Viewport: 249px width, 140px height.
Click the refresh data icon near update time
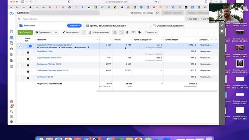(157, 13)
